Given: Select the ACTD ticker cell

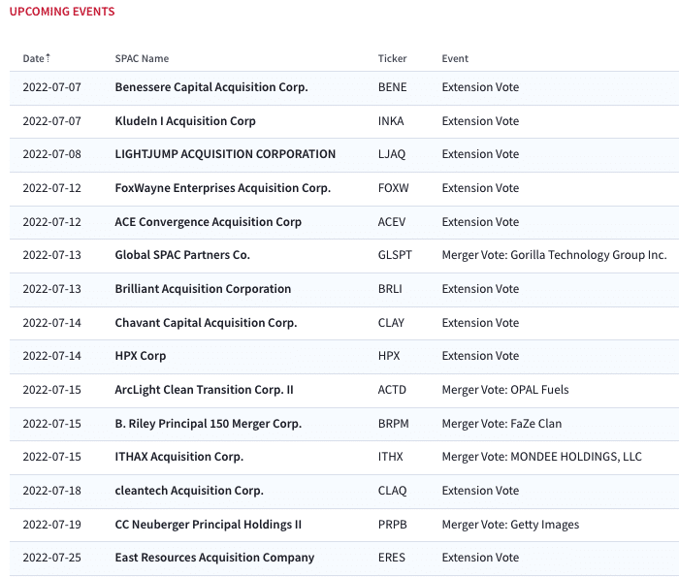Looking at the screenshot, I should (x=392, y=390).
